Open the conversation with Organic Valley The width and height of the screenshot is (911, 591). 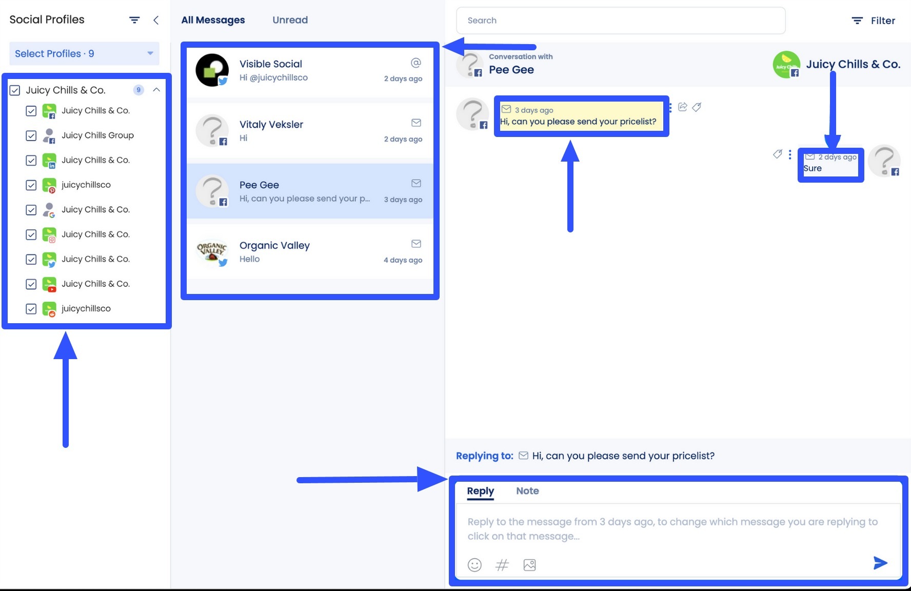(x=309, y=252)
